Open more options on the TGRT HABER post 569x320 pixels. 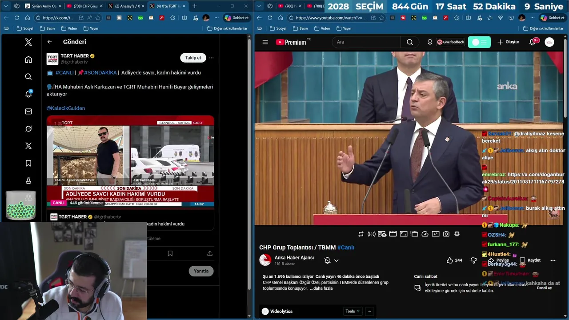212,58
